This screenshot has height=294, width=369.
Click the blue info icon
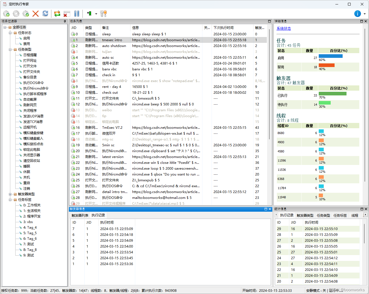(x=358, y=14)
